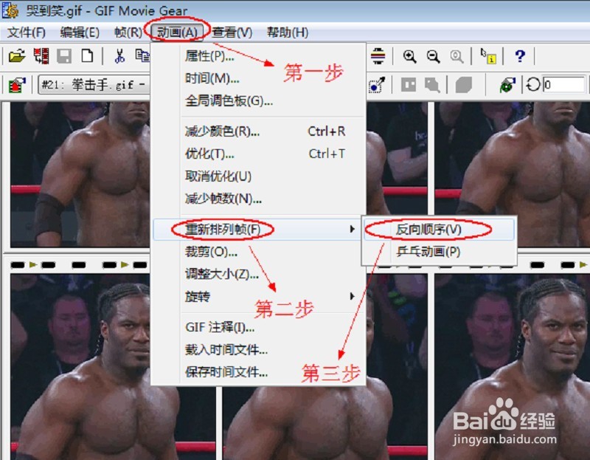This screenshot has height=460, width=590.
Task: Click the striped color bars toolbar icon
Action: coord(378,56)
